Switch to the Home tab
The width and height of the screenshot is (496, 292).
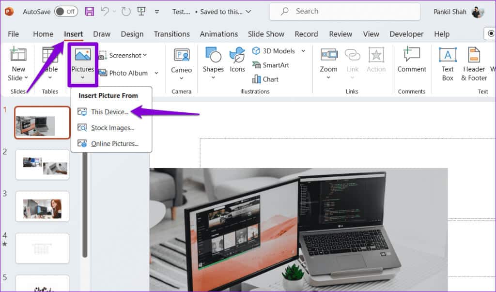point(43,34)
